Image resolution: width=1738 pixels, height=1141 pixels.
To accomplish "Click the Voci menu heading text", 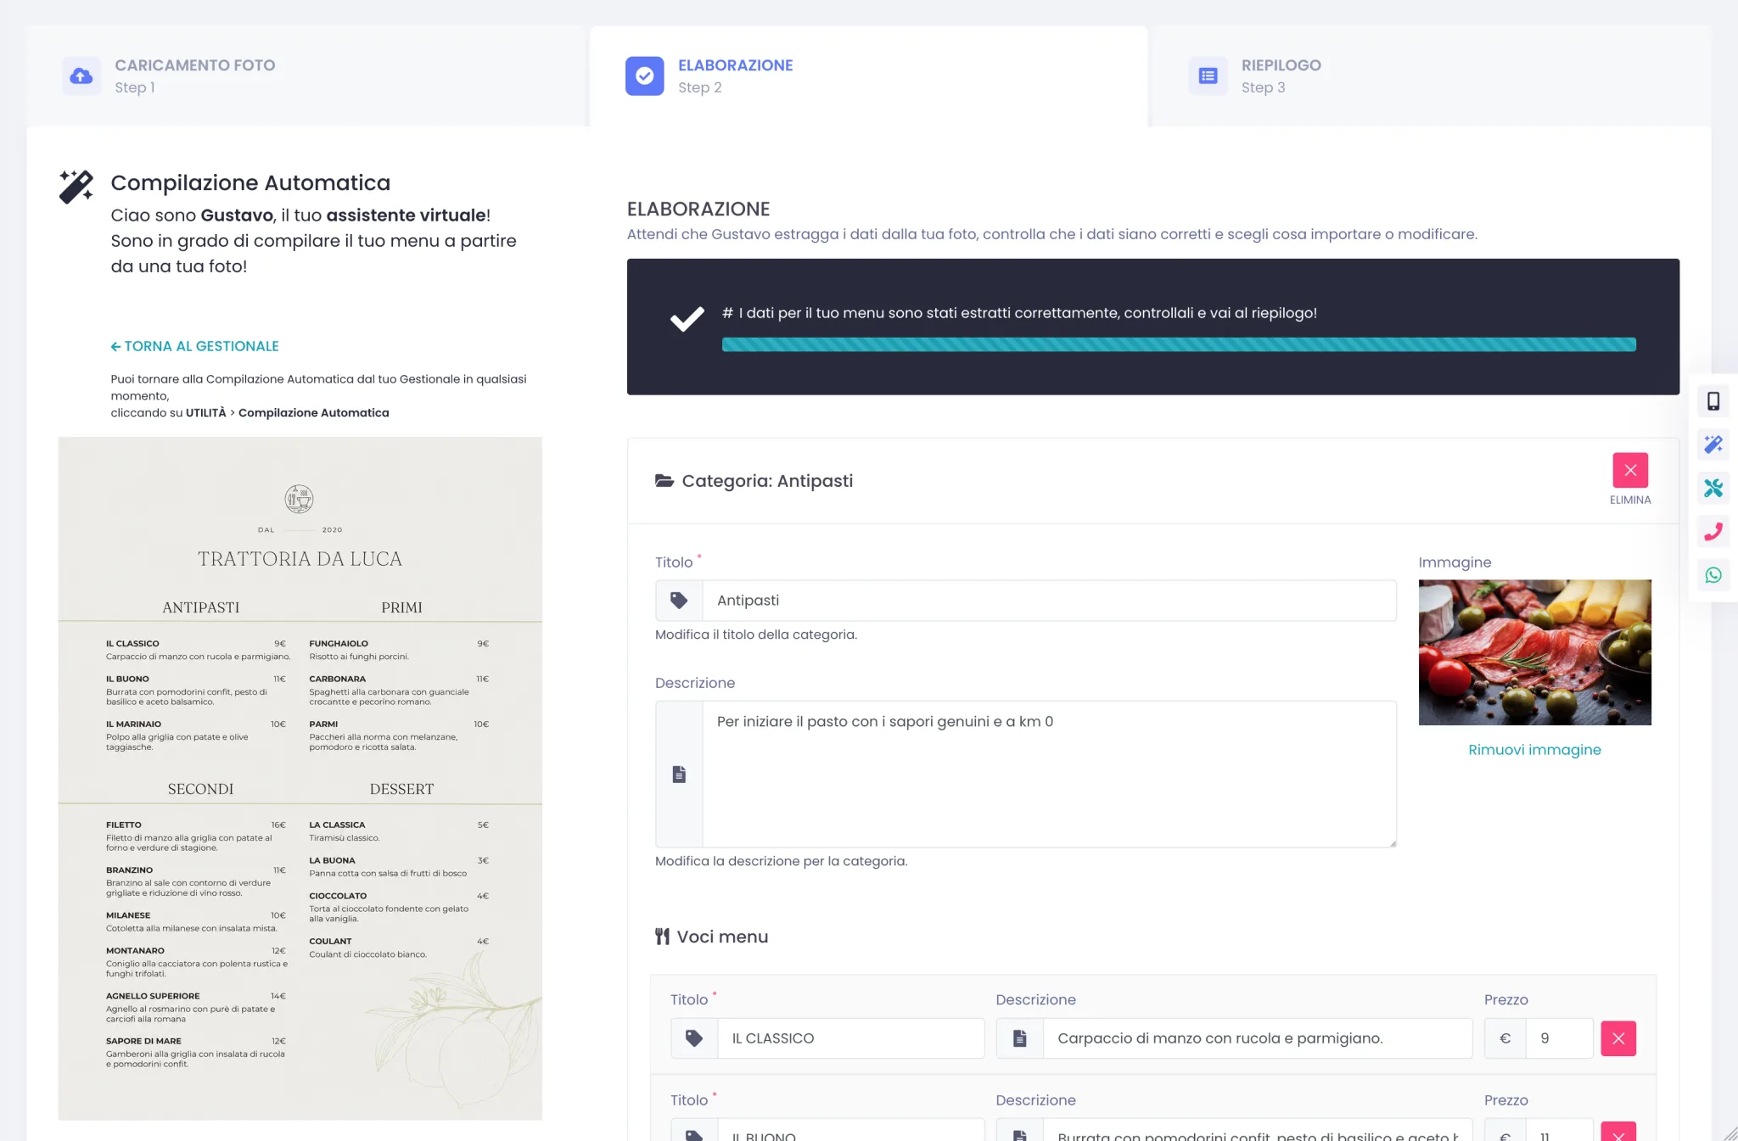I will point(722,937).
